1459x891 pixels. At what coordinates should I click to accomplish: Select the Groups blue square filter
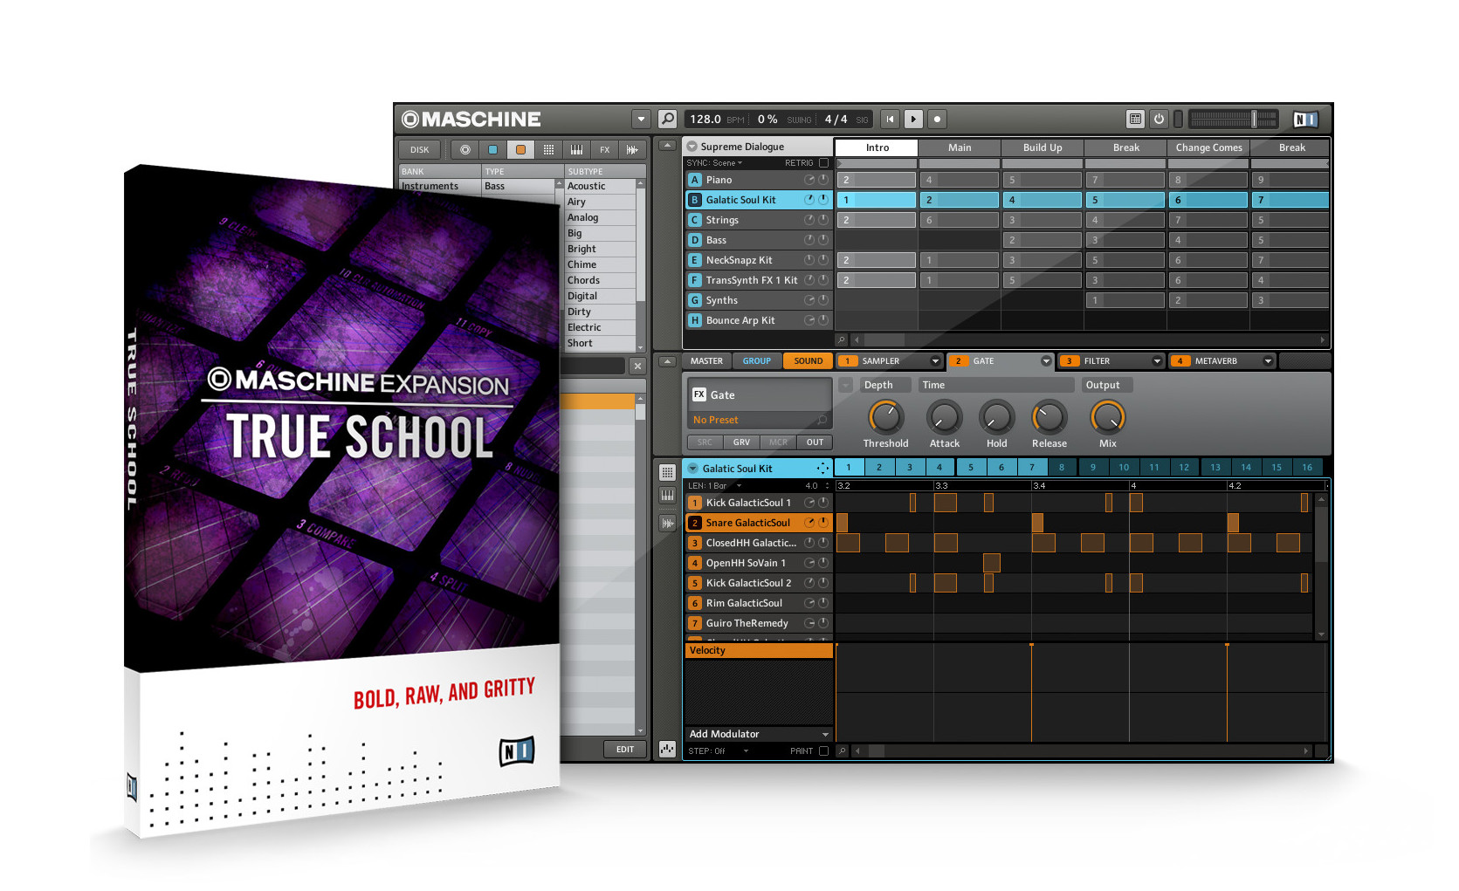(x=492, y=149)
